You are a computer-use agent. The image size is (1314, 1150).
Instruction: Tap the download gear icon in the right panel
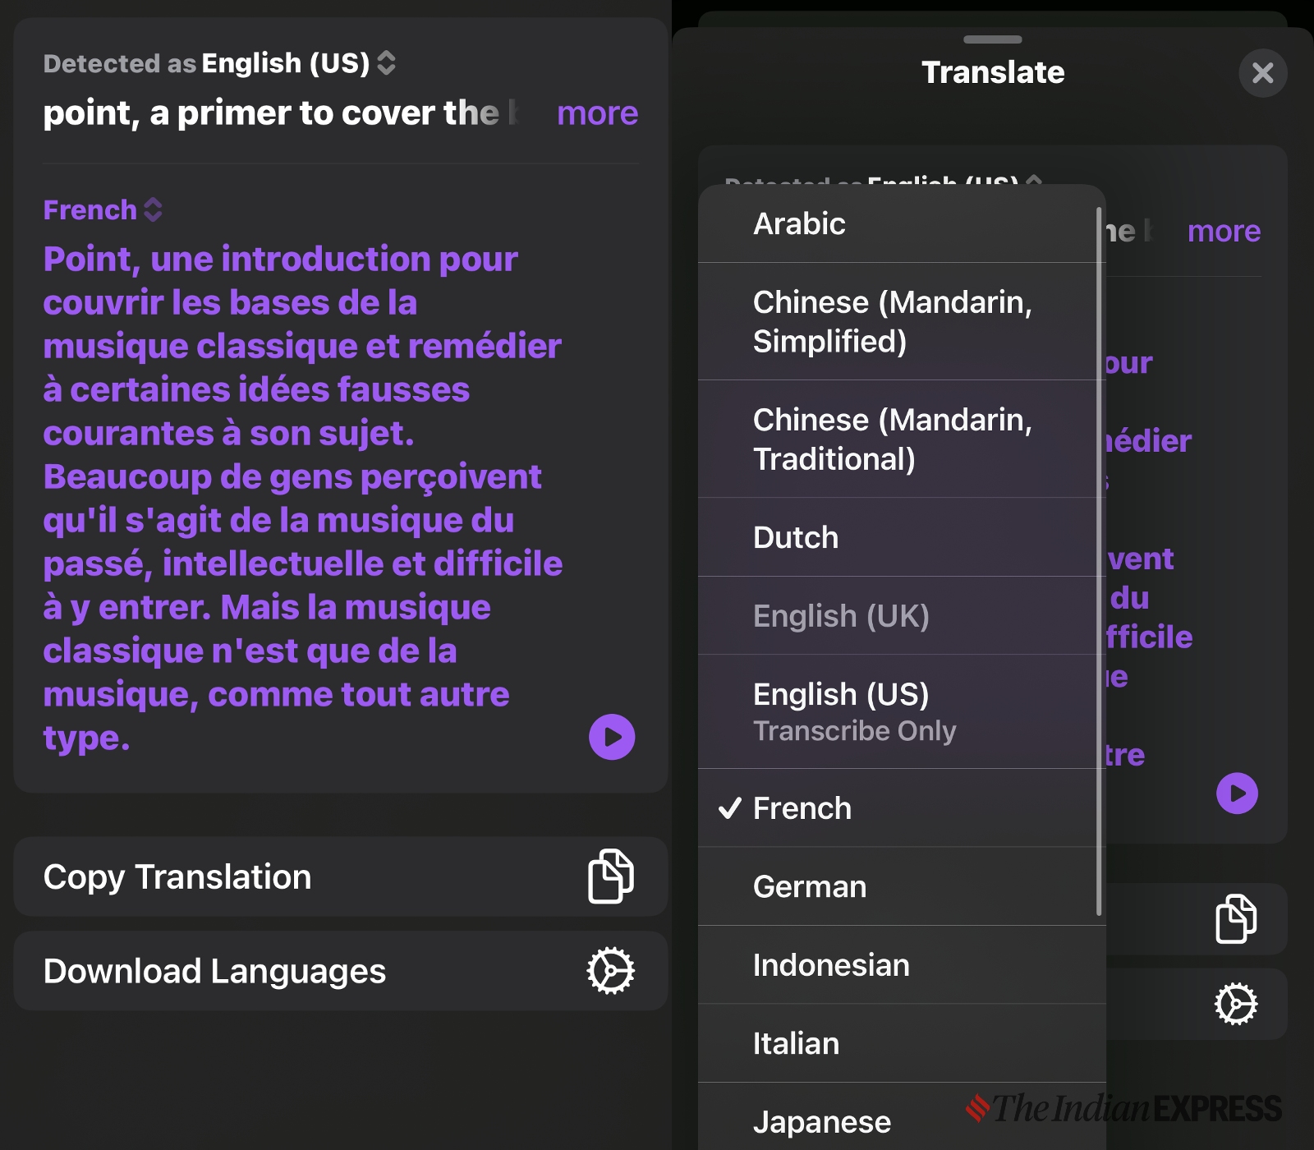coord(1234,1005)
